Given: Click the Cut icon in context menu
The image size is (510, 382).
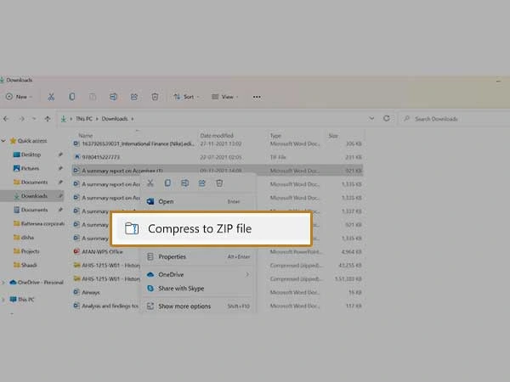Looking at the screenshot, I should (x=150, y=183).
